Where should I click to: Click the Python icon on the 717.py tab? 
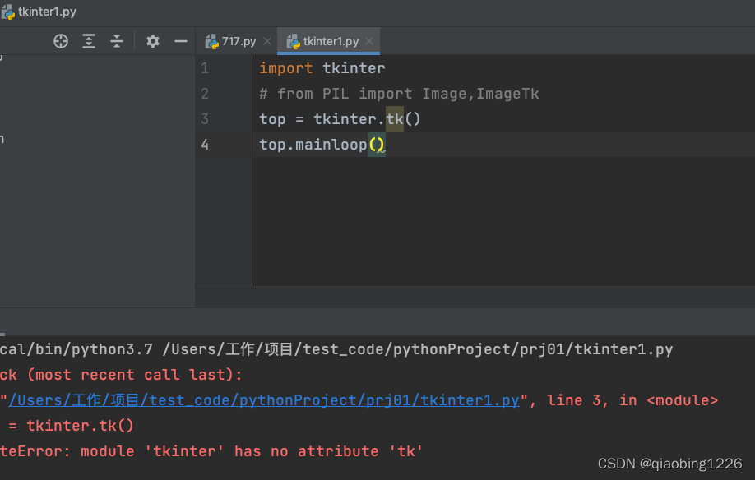(212, 40)
